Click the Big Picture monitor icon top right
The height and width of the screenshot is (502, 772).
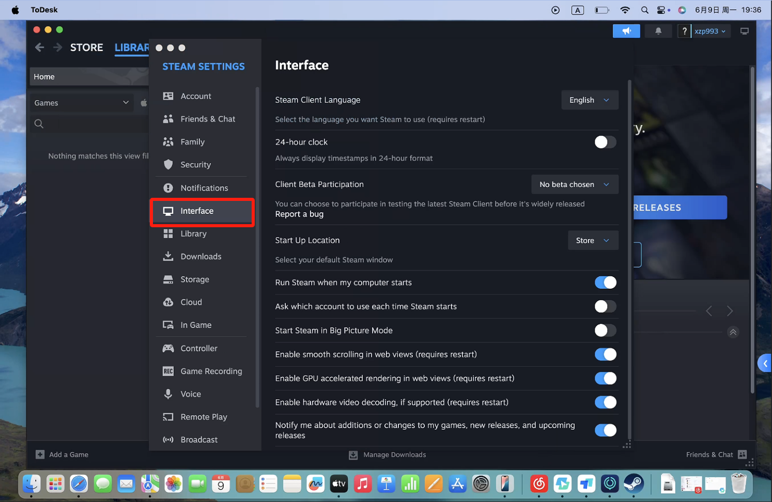(744, 31)
